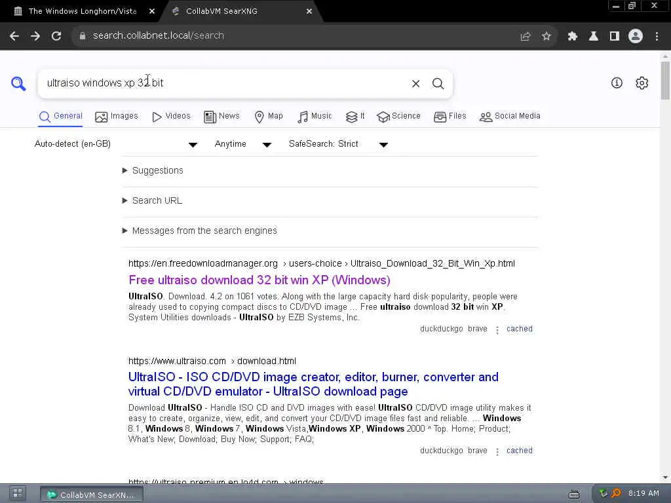Switch to the Music category

pyautogui.click(x=315, y=117)
